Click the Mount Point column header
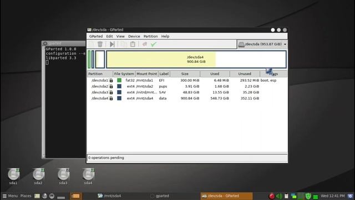Image resolution: width=355 pixels, height=200 pixels. tap(146, 74)
